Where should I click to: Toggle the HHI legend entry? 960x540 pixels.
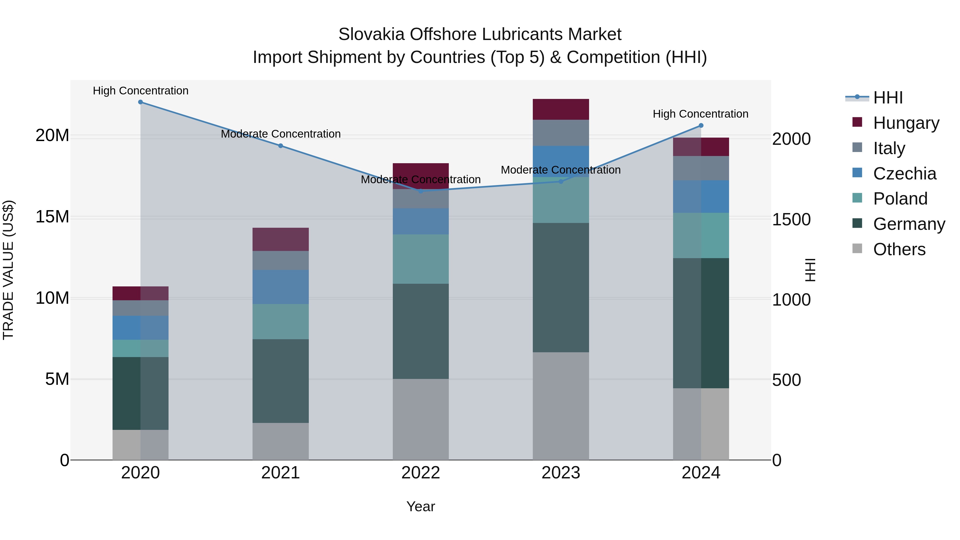pos(874,98)
